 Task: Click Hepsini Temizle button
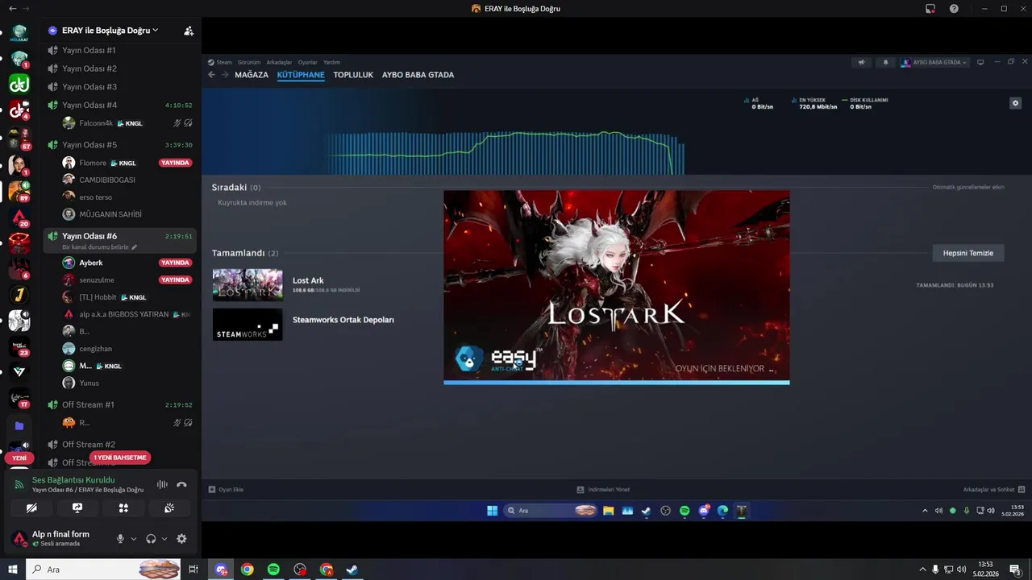pos(968,253)
